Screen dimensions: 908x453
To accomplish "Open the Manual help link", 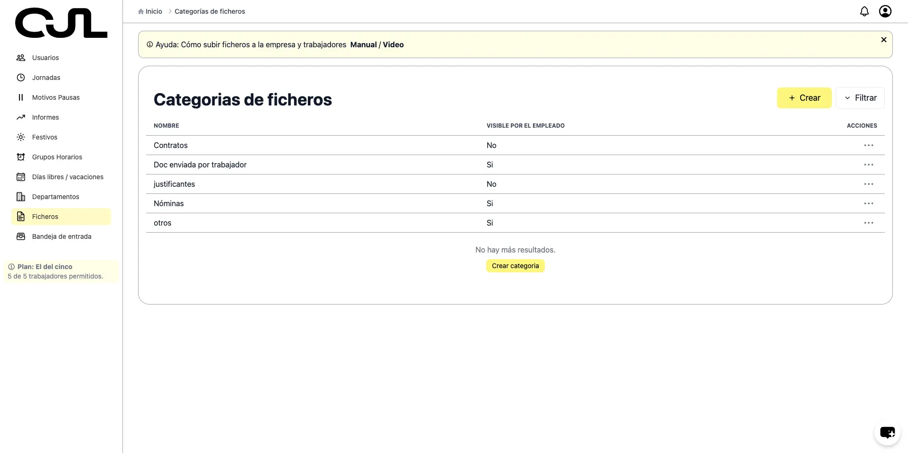I will pyautogui.click(x=363, y=44).
